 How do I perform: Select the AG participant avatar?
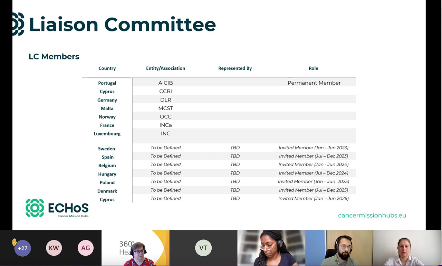(86, 248)
